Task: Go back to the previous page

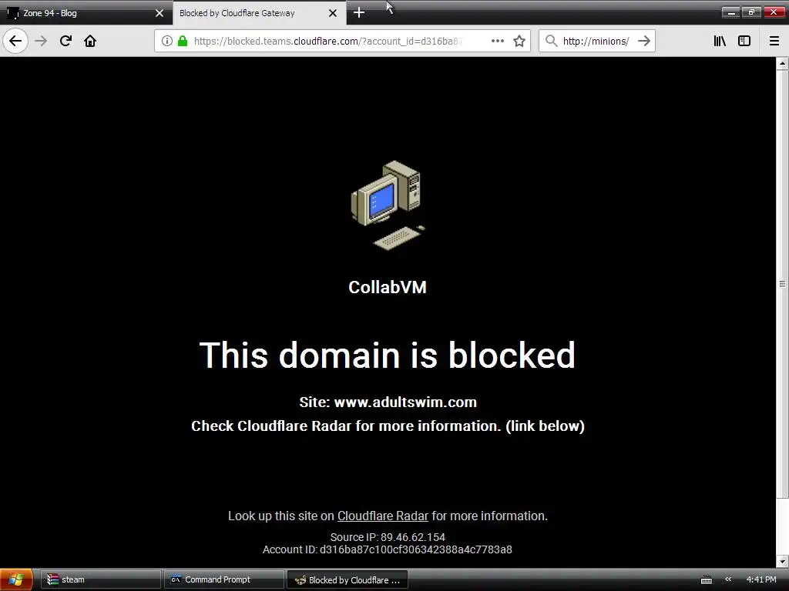Action: (15, 41)
